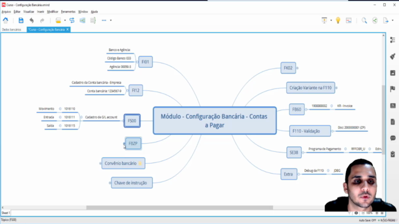Collapse the SE38 topic branch
This screenshot has width=399, height=224.
click(303, 152)
